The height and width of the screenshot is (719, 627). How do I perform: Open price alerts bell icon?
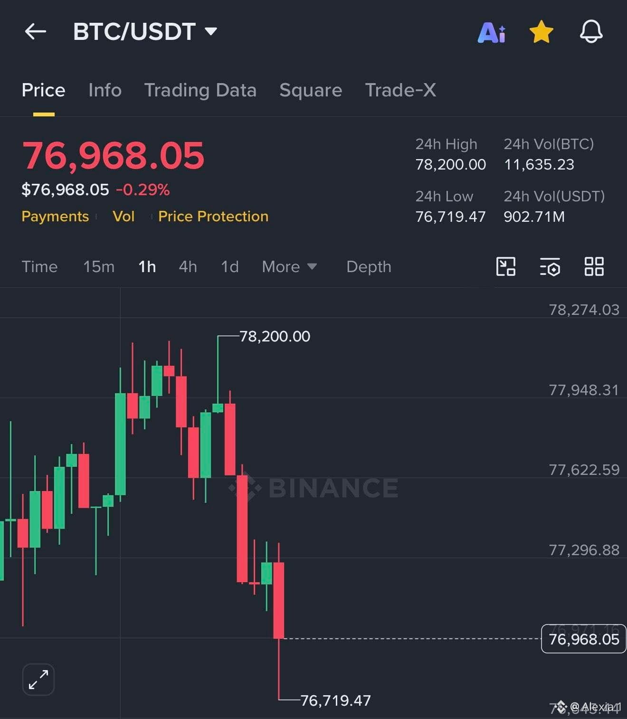pyautogui.click(x=591, y=32)
